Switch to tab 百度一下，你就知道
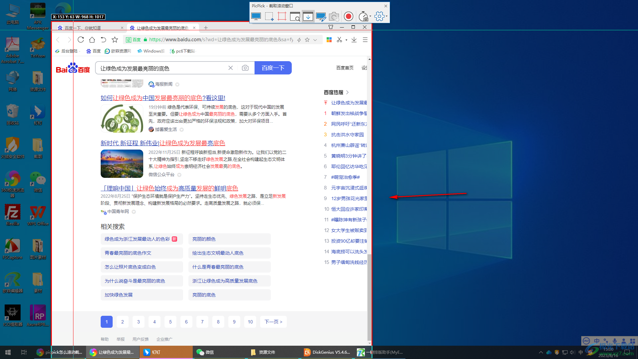The image size is (638, 359). tap(88, 28)
